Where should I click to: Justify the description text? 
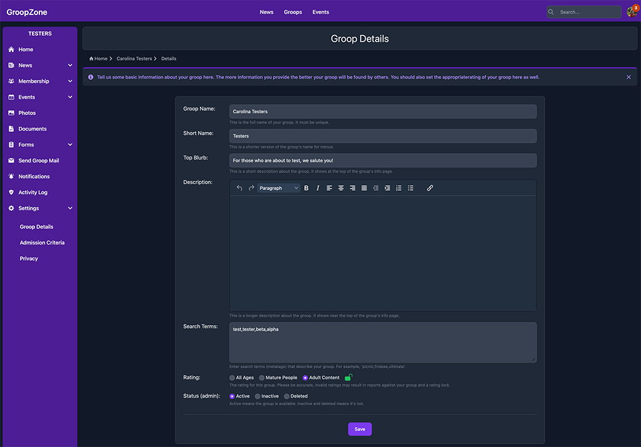point(364,188)
